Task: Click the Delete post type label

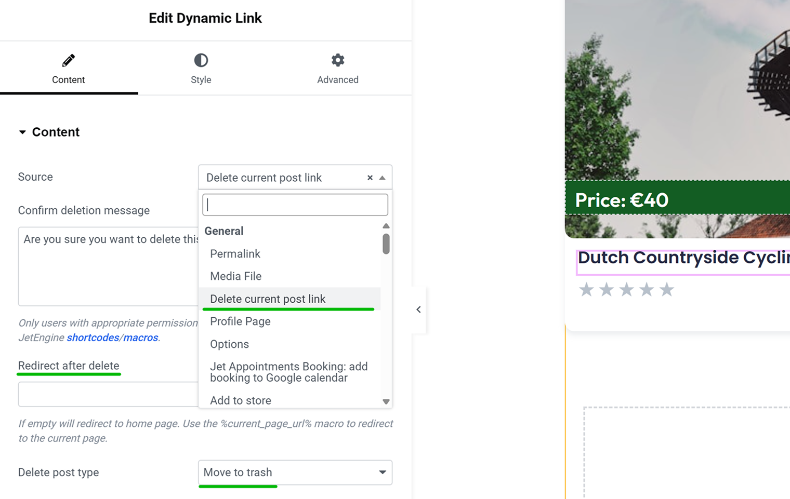Action: coord(58,473)
